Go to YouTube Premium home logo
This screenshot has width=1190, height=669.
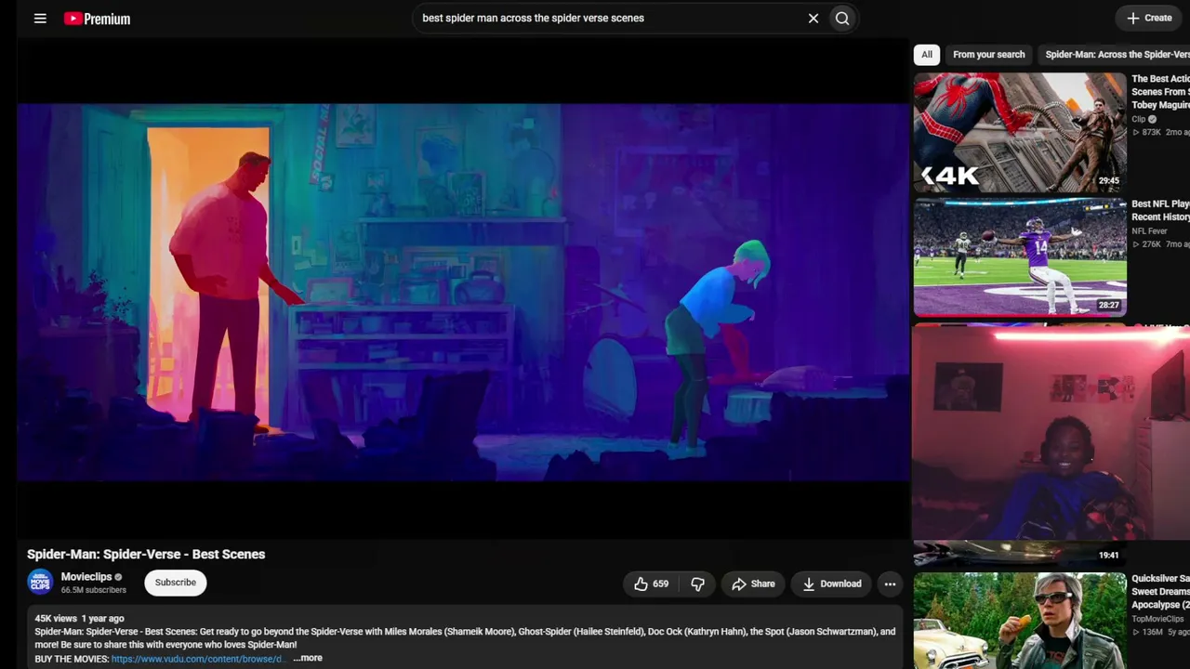coord(97,19)
